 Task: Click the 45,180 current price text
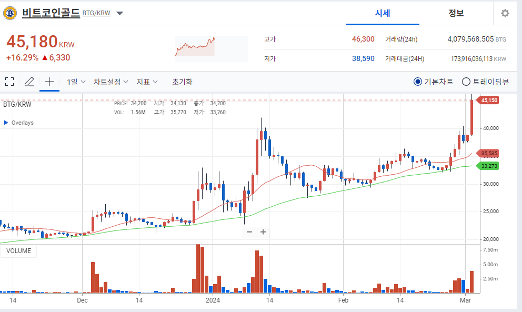pos(32,42)
